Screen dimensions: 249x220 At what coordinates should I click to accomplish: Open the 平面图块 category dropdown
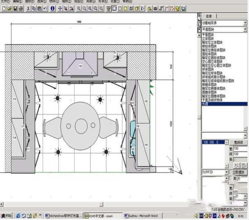pos(245,29)
